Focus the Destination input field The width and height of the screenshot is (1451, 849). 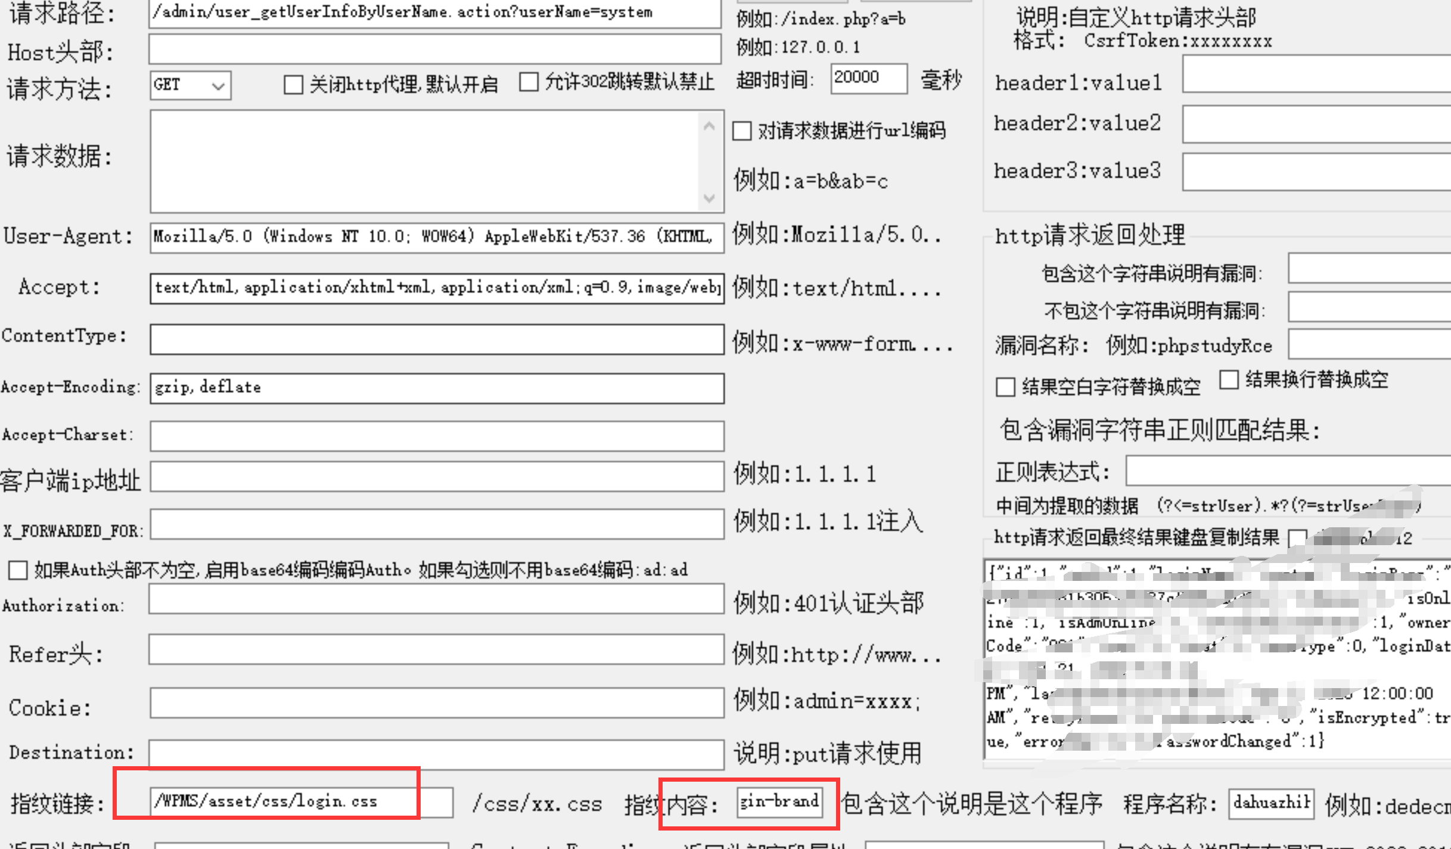click(x=436, y=755)
